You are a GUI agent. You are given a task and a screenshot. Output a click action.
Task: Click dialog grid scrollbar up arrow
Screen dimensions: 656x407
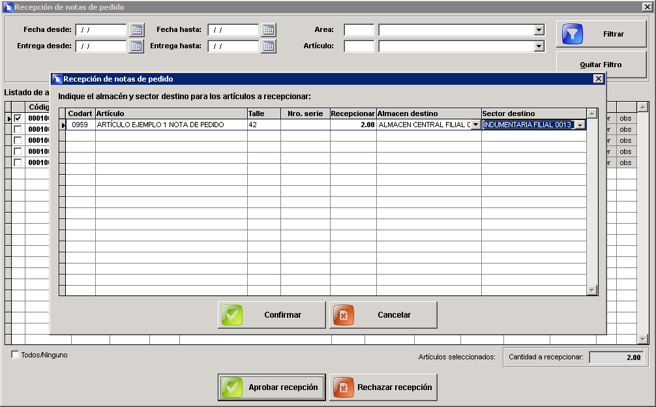[x=591, y=113]
